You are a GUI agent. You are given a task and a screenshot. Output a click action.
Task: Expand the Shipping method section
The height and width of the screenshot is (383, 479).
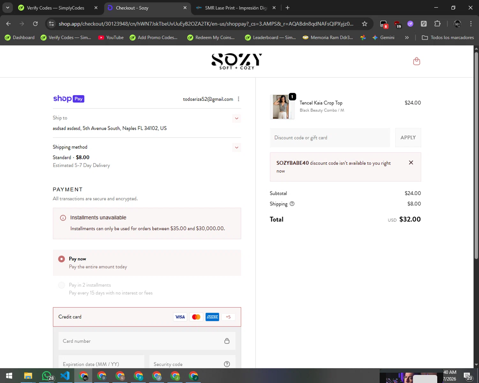point(237,147)
